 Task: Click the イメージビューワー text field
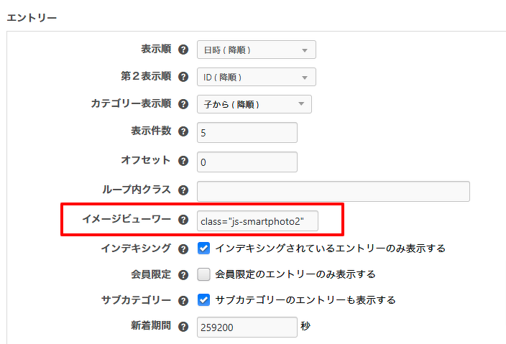tap(257, 221)
